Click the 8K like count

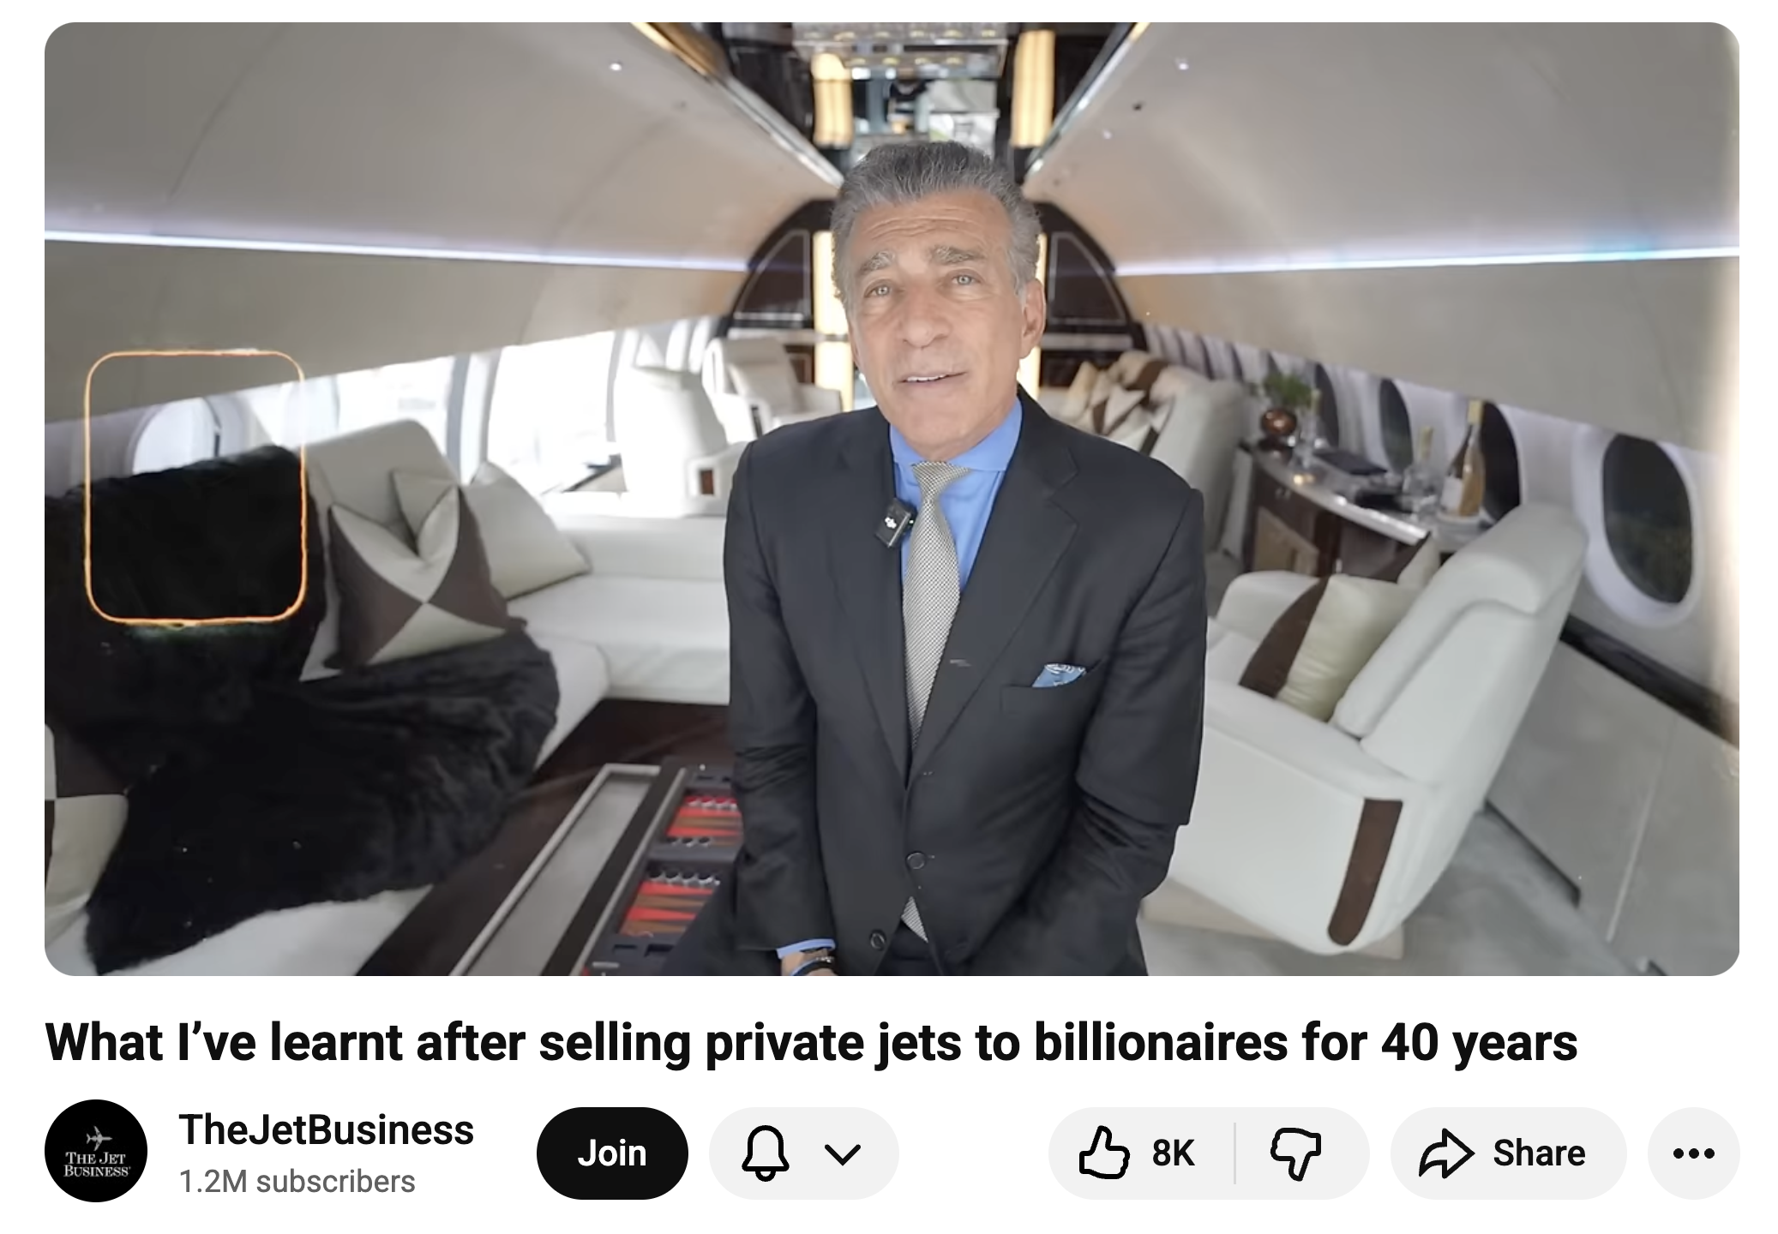[1173, 1153]
